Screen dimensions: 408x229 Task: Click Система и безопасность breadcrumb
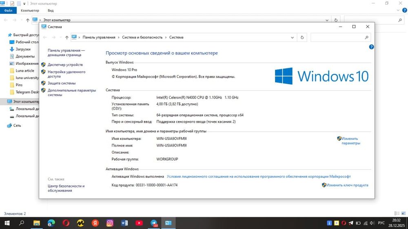142,37
